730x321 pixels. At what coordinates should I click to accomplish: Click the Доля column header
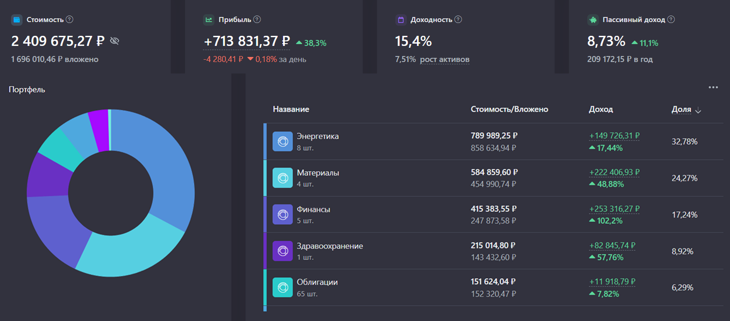pos(681,109)
